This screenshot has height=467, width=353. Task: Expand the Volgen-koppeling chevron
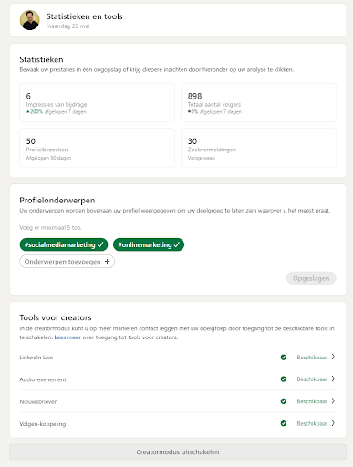tap(333, 423)
